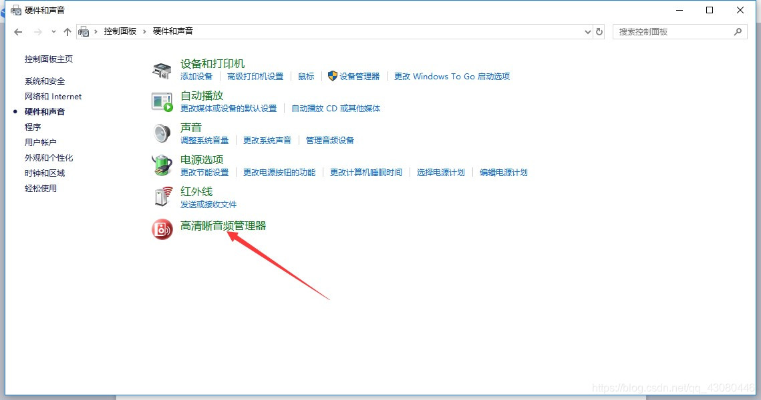Click the 更改电源按钮的功能 link
This screenshot has width=761, height=400.
279,173
